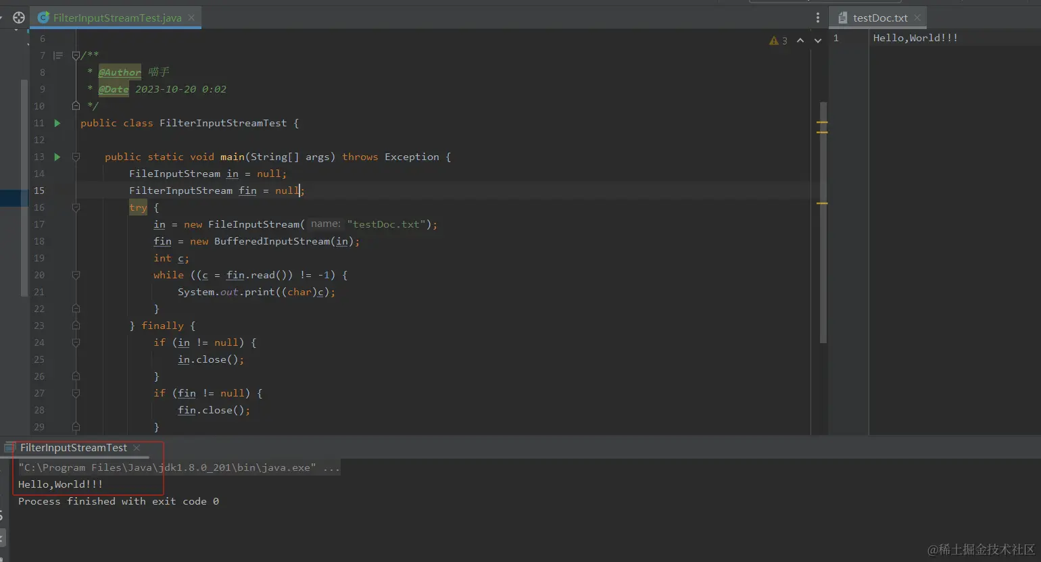Collapse the main method fold marker at line 13
Image resolution: width=1041 pixels, height=562 pixels.
(76, 157)
